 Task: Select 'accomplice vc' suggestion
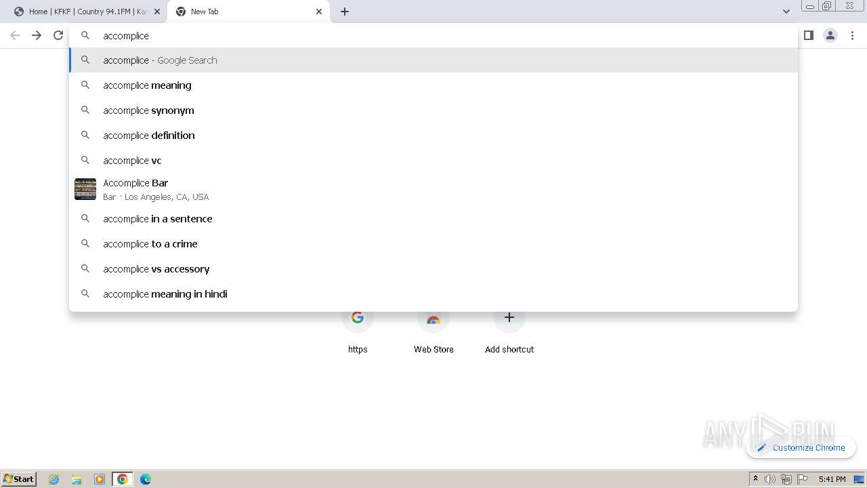click(433, 160)
